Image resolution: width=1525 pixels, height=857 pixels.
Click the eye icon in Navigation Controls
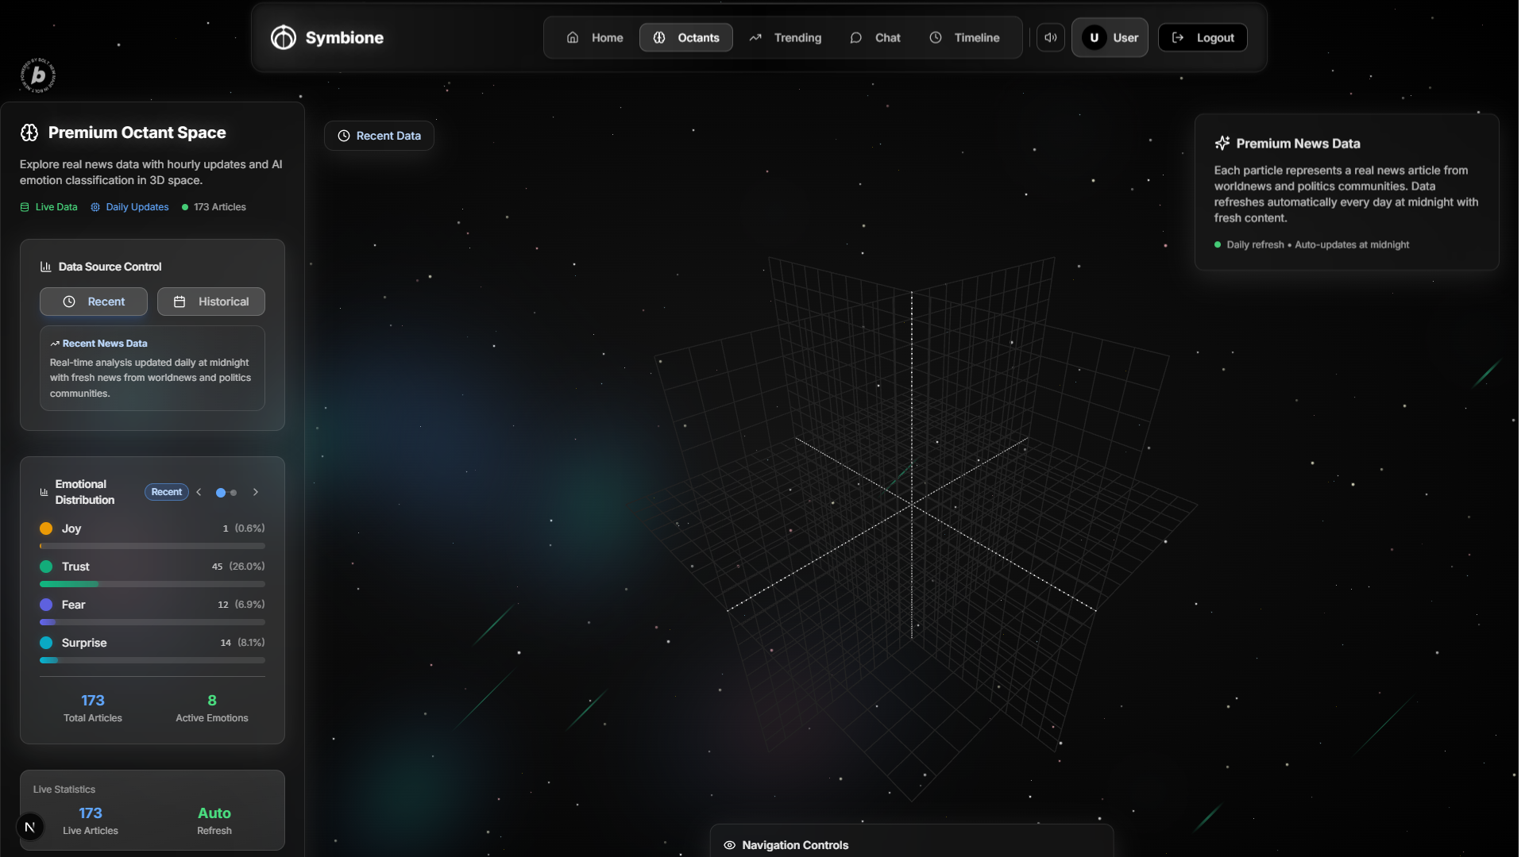tap(729, 845)
